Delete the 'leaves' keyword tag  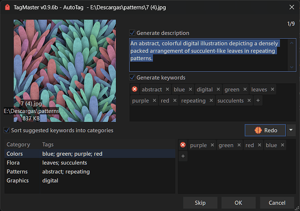(x=273, y=90)
